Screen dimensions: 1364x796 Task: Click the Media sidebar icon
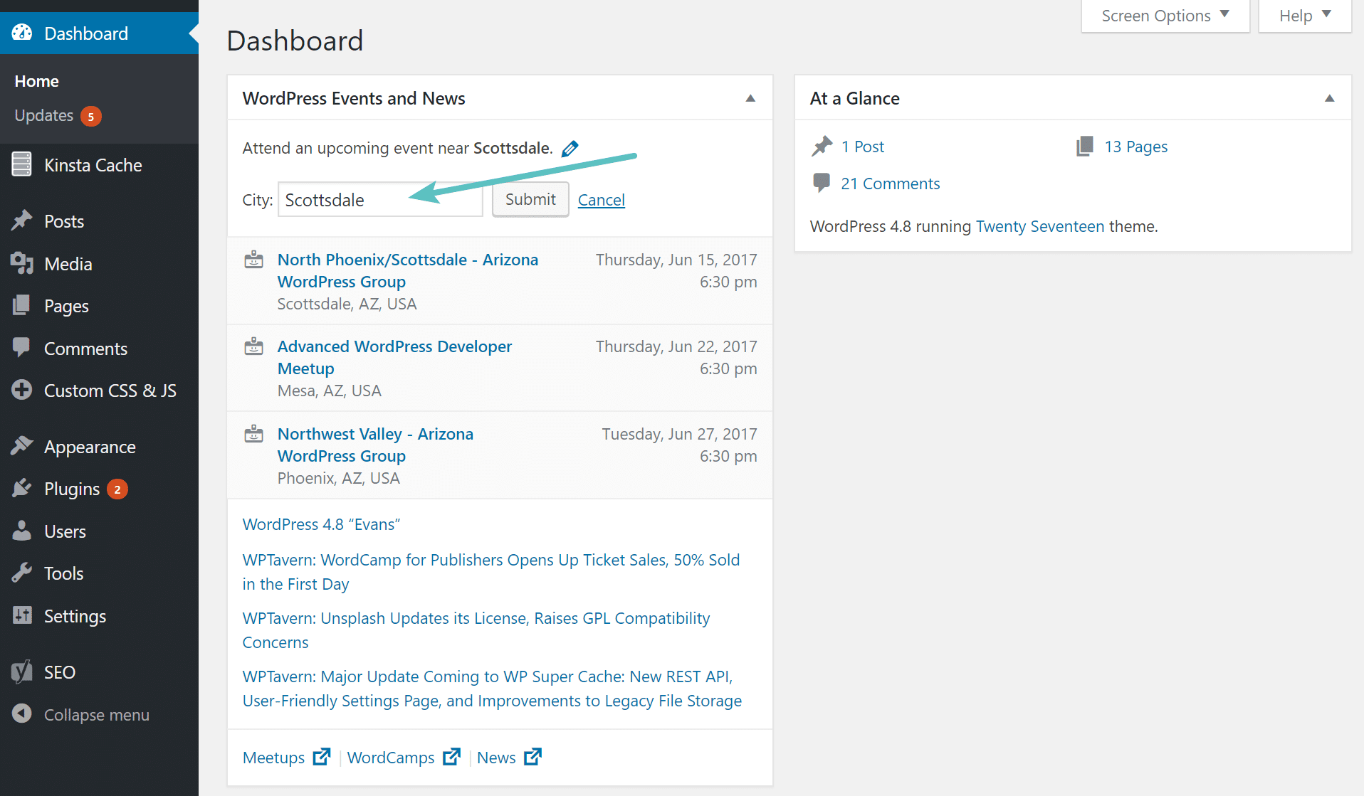tap(22, 263)
